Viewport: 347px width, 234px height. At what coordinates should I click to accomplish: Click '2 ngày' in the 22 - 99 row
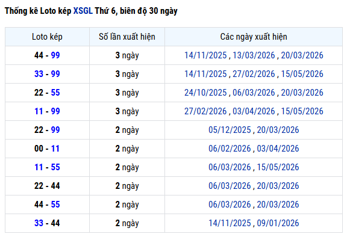point(127,130)
